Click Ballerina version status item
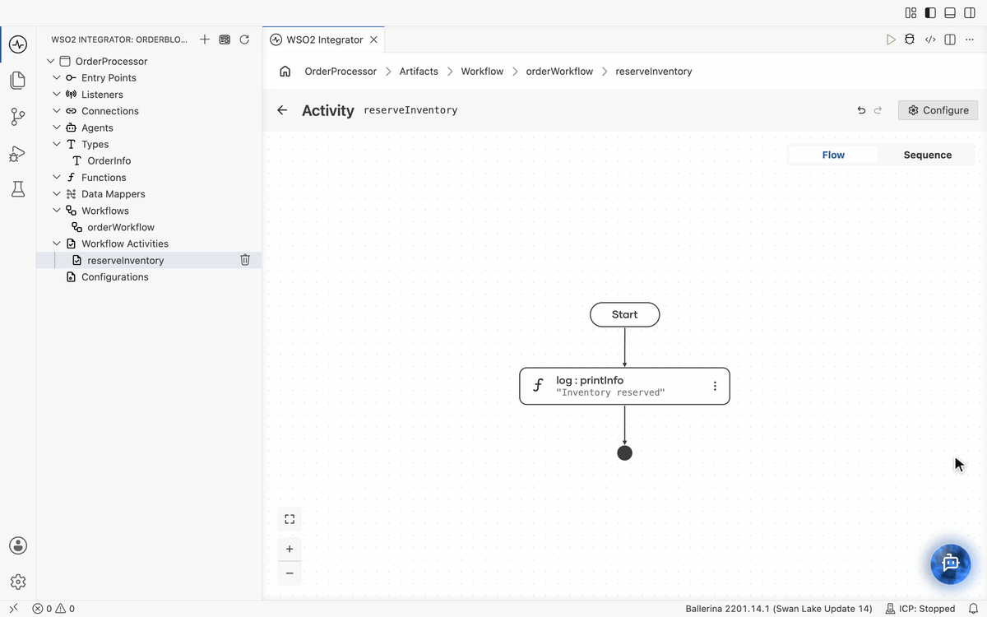This screenshot has width=987, height=617. click(x=779, y=609)
